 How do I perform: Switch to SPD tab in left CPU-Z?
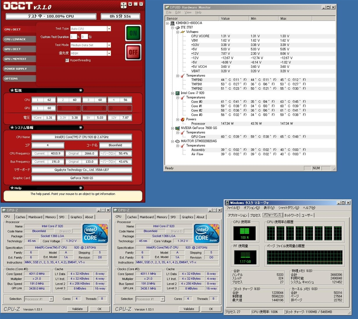[62, 217]
